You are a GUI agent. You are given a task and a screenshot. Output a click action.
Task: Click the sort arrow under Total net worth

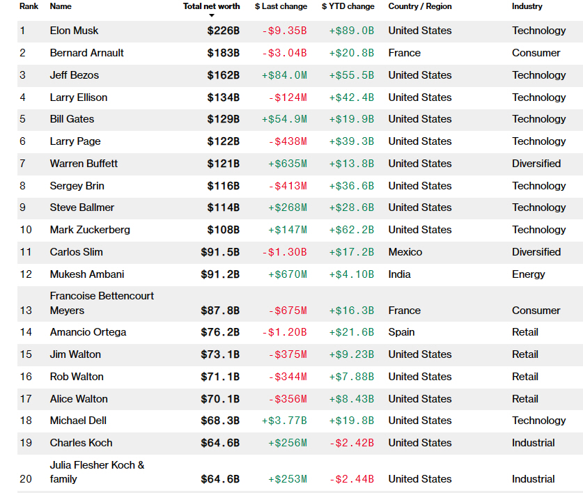(x=212, y=15)
